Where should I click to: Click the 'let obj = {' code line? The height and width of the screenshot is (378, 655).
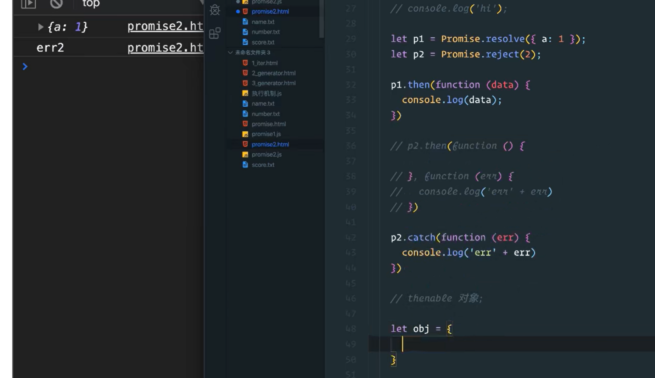[421, 329]
